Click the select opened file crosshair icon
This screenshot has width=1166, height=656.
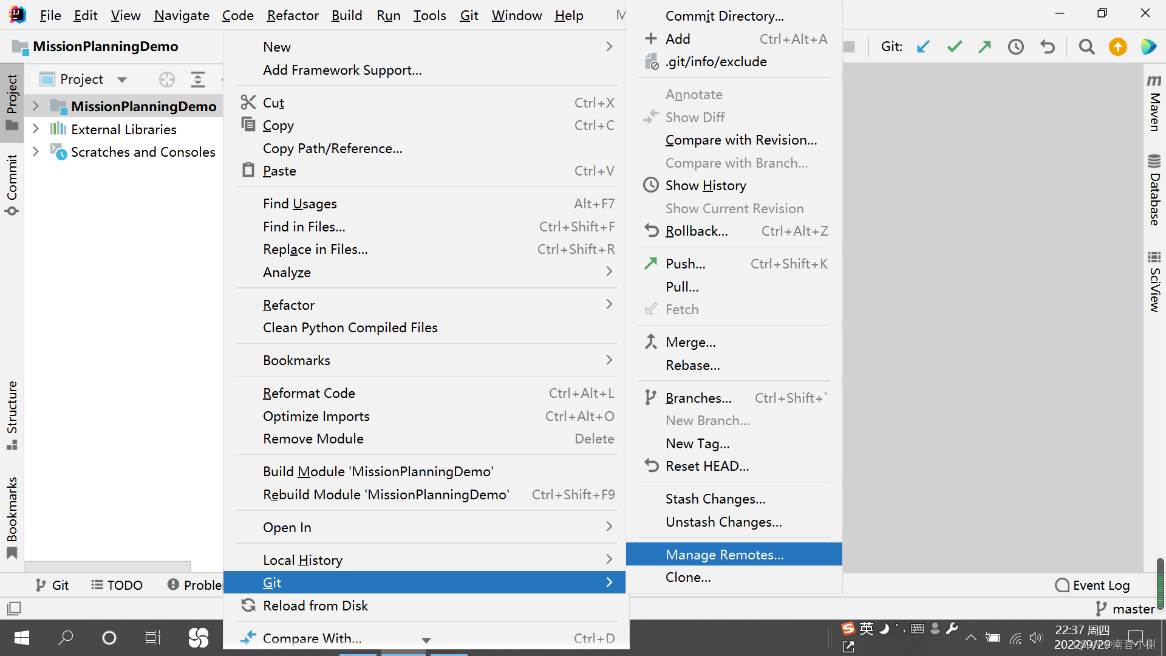click(167, 80)
